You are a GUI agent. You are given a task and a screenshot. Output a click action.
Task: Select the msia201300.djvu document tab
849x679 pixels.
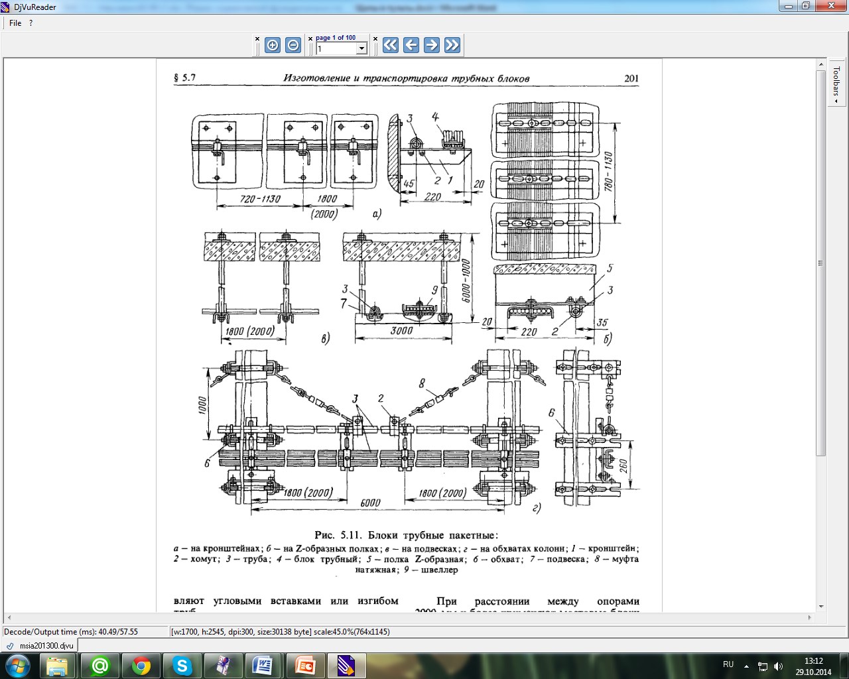[x=40, y=645]
